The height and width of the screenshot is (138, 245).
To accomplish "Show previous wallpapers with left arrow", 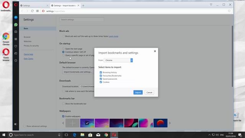I will point(63,123).
